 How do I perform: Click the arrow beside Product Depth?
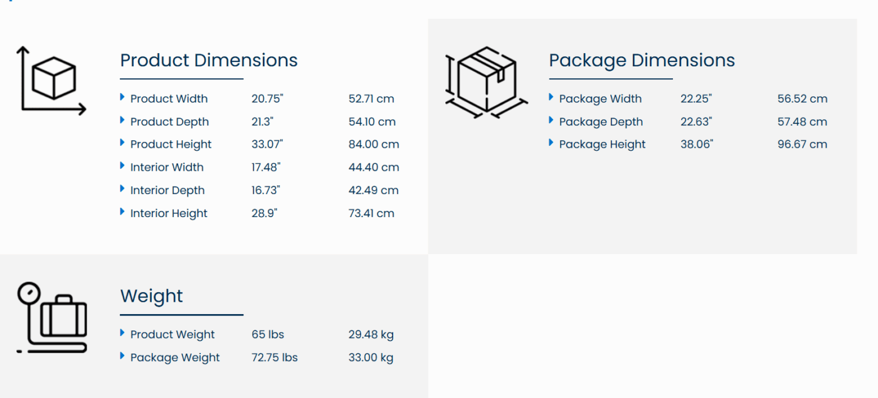click(122, 120)
